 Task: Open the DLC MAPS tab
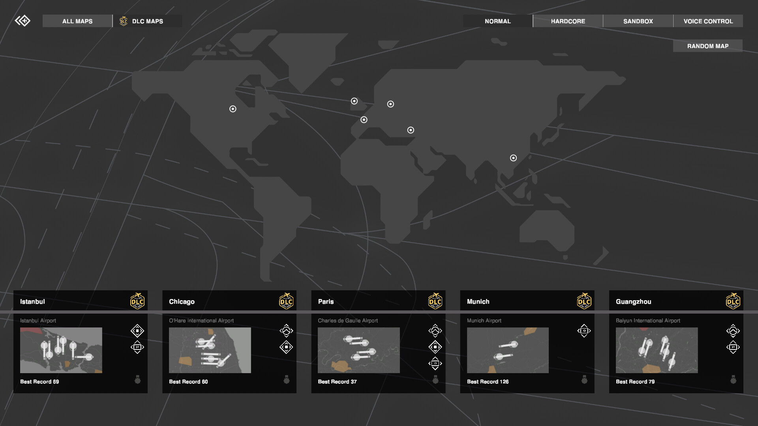(148, 21)
